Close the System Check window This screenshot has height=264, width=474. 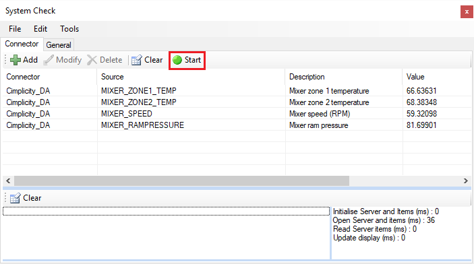click(x=467, y=11)
